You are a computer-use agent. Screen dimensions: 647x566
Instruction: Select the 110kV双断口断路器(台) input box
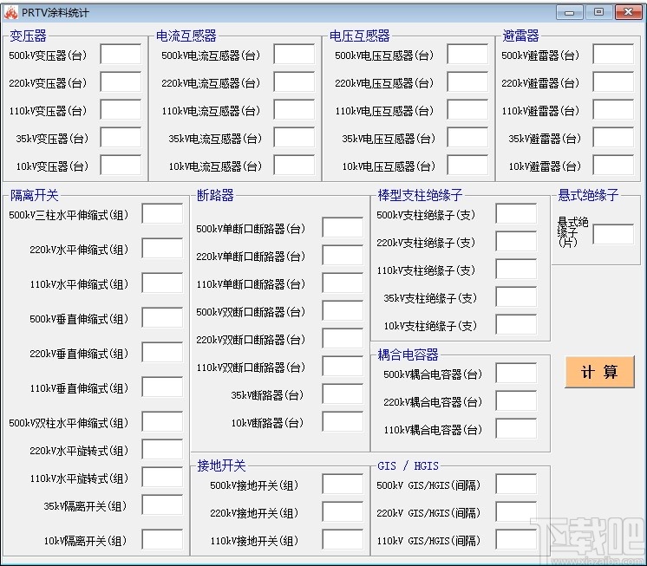click(x=343, y=366)
